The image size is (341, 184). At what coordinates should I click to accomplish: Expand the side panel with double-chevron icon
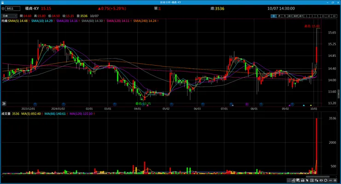[x=4, y=104]
